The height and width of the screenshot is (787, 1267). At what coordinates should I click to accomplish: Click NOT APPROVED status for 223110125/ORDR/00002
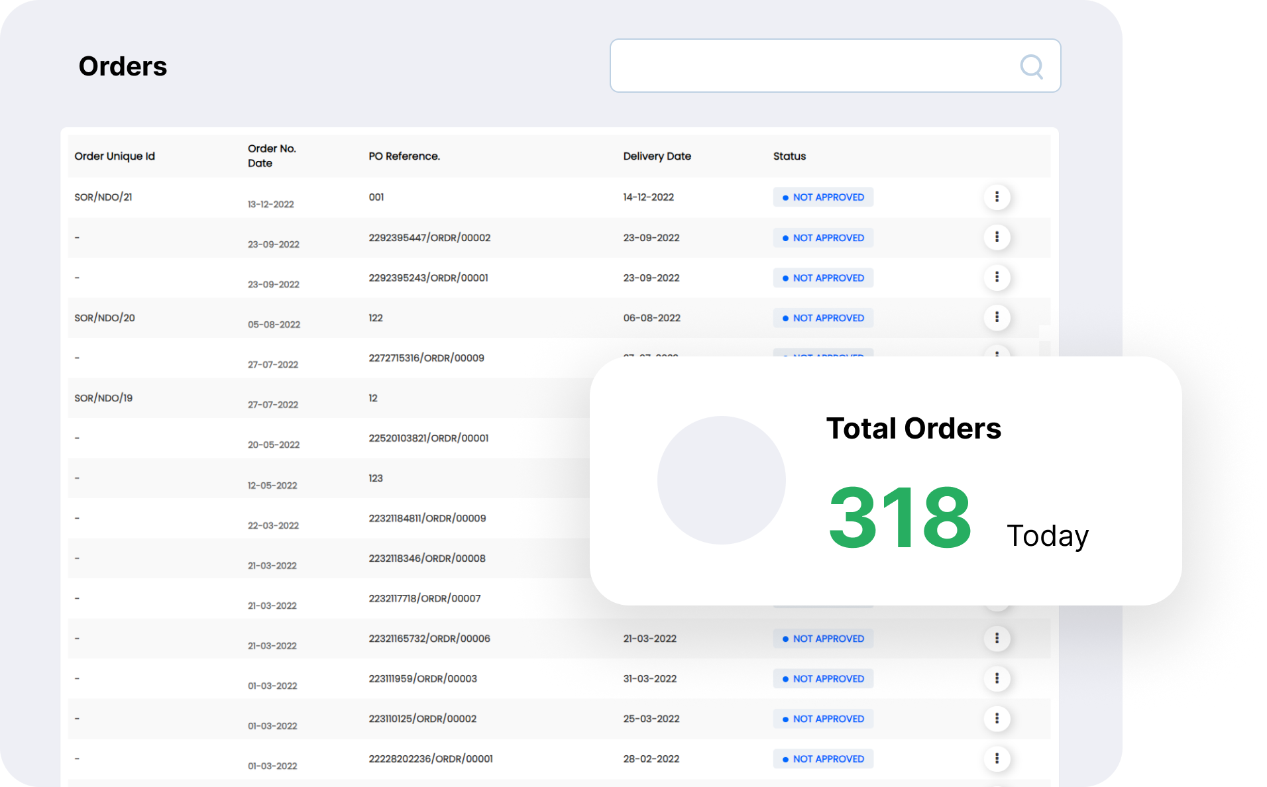tap(823, 719)
